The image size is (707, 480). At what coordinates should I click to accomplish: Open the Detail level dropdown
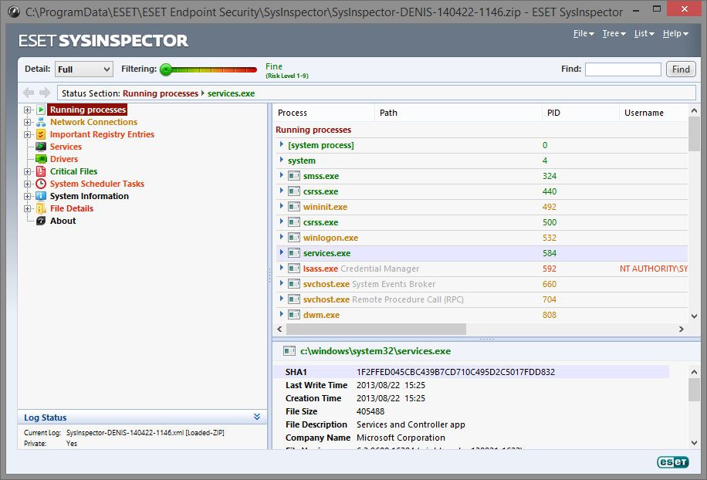[83, 69]
